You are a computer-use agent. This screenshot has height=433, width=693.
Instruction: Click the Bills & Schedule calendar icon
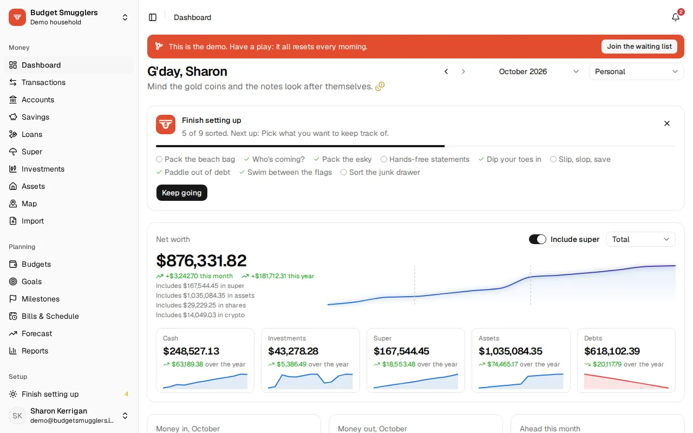coord(13,316)
